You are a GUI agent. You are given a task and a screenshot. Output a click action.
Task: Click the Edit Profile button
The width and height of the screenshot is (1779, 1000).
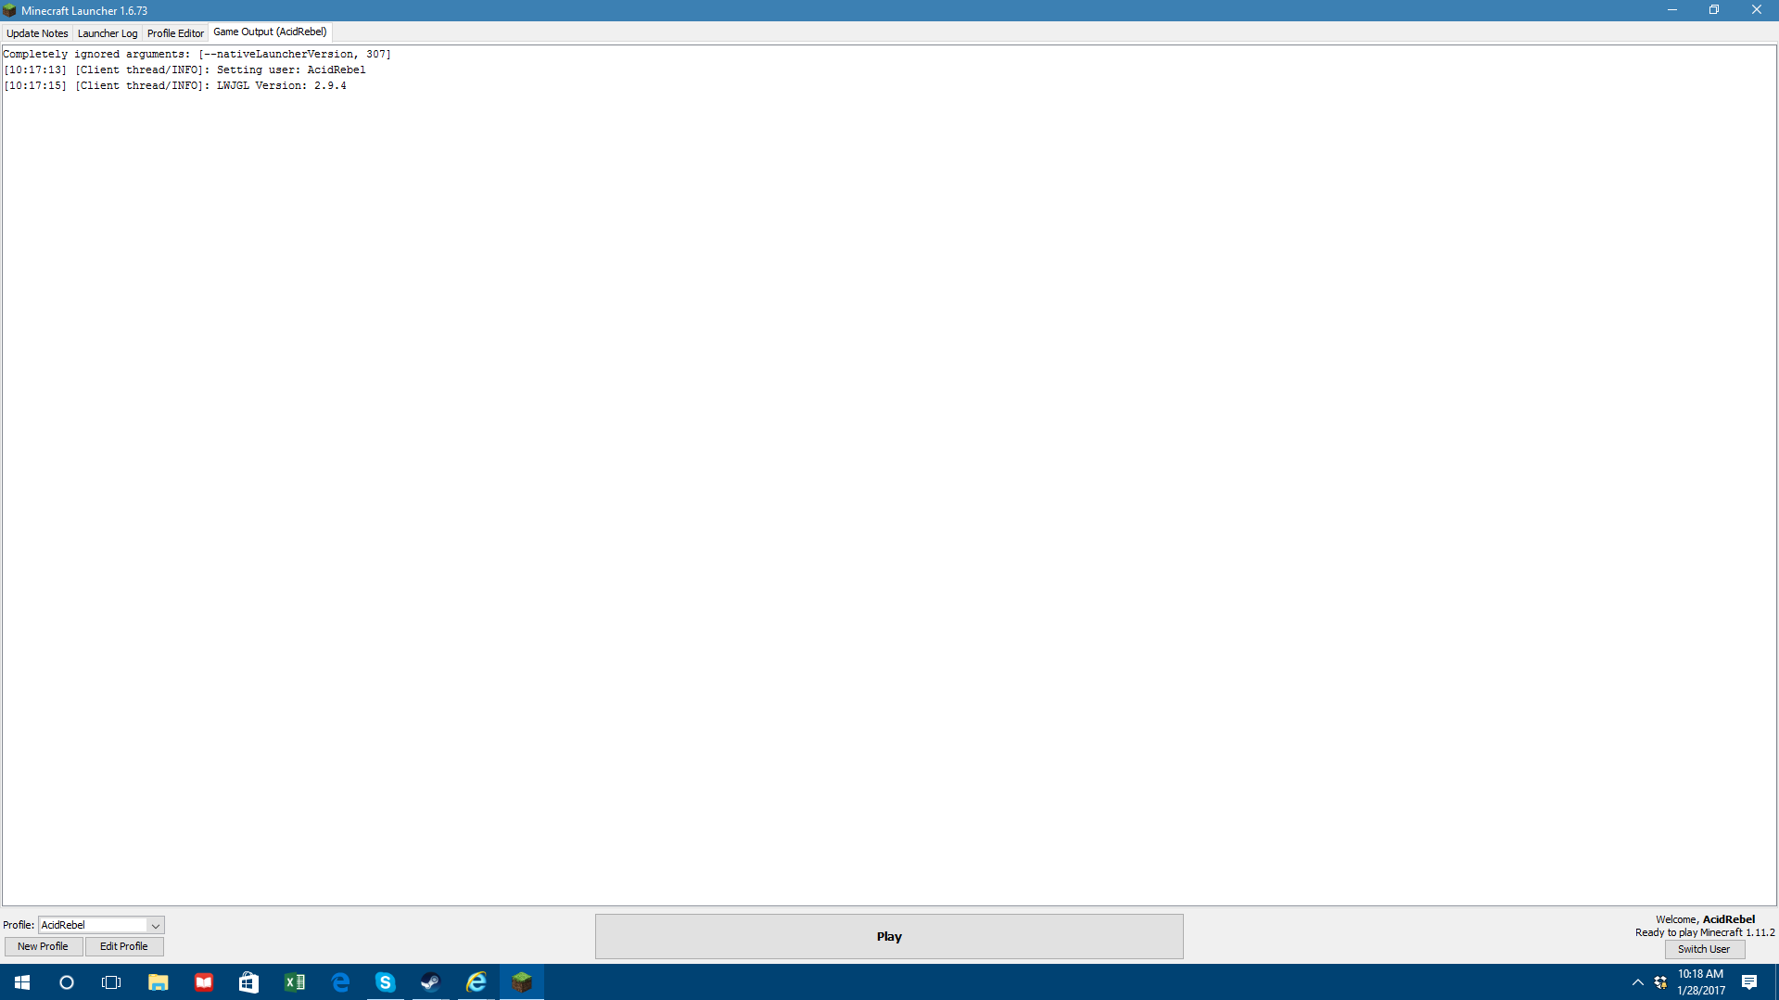tap(124, 946)
